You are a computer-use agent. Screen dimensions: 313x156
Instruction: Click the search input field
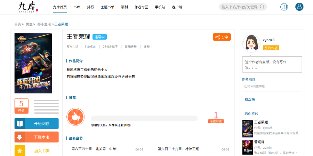(x=239, y=7)
